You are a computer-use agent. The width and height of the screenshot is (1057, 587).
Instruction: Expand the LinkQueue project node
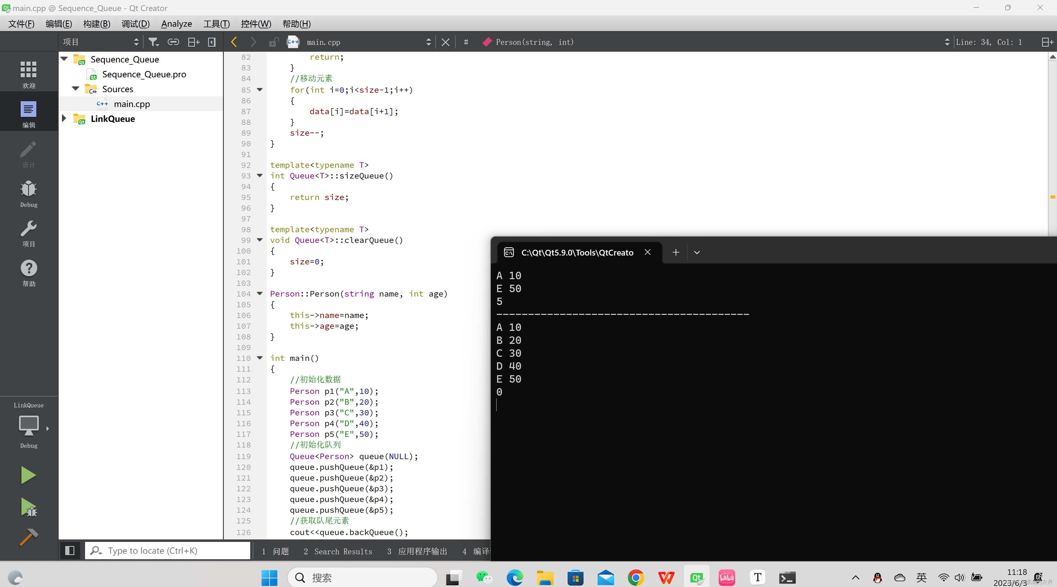[64, 119]
